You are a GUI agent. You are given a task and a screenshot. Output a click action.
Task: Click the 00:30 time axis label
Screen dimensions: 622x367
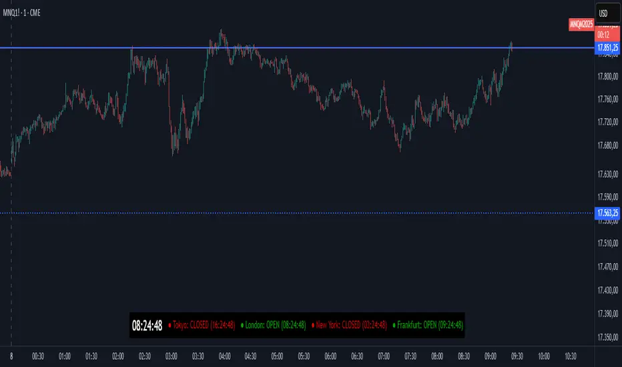point(38,356)
